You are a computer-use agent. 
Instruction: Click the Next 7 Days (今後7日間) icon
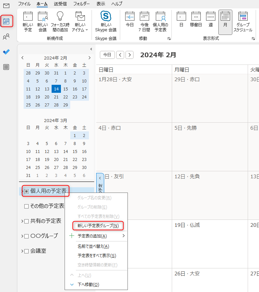click(144, 22)
